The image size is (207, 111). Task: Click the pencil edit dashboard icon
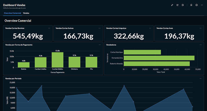[172, 5]
